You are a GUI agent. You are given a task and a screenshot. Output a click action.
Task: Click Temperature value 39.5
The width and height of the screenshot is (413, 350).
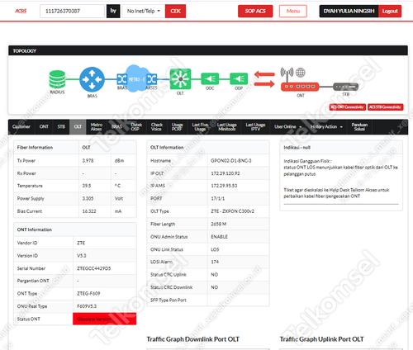tap(87, 186)
